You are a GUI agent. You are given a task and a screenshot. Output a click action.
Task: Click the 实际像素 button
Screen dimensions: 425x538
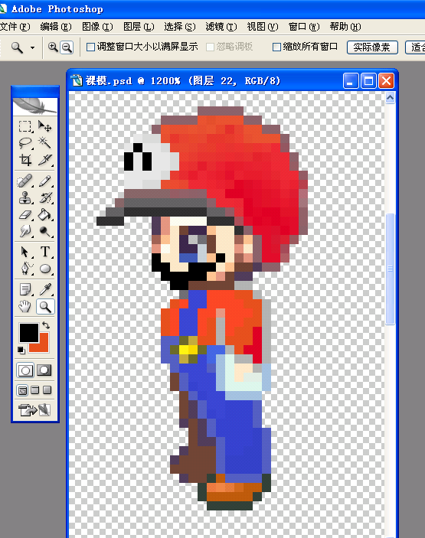pyautogui.click(x=372, y=47)
